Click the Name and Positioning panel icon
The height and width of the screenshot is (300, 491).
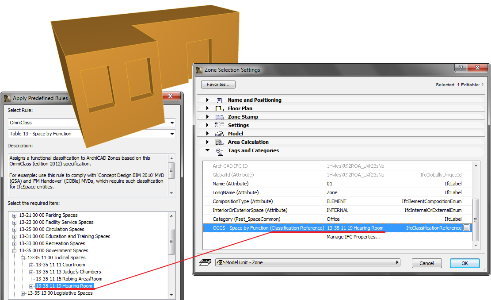[x=219, y=100]
